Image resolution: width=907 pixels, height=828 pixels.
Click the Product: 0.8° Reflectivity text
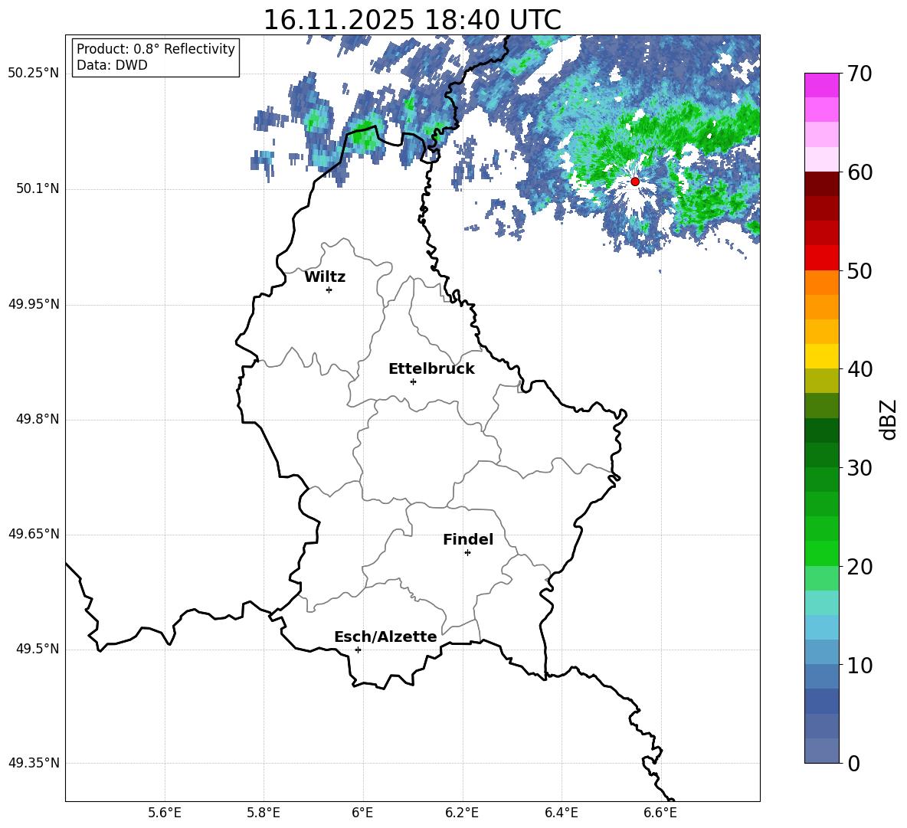pos(156,49)
